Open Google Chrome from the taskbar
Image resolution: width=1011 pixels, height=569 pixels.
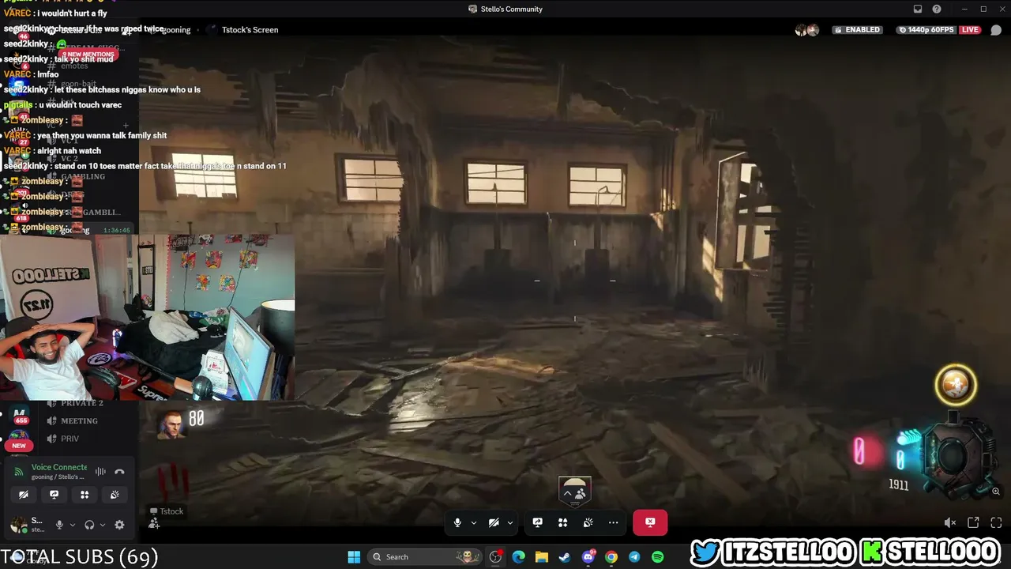pos(611,556)
